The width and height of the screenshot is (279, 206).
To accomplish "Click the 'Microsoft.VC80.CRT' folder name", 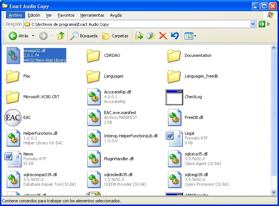I will [x=41, y=97].
